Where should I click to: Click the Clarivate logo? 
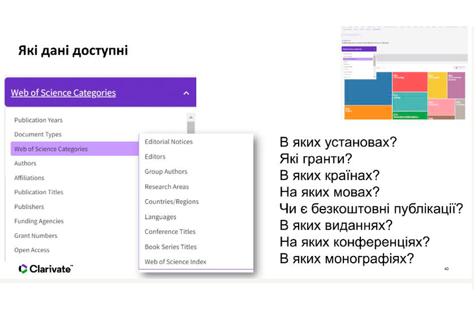46,269
